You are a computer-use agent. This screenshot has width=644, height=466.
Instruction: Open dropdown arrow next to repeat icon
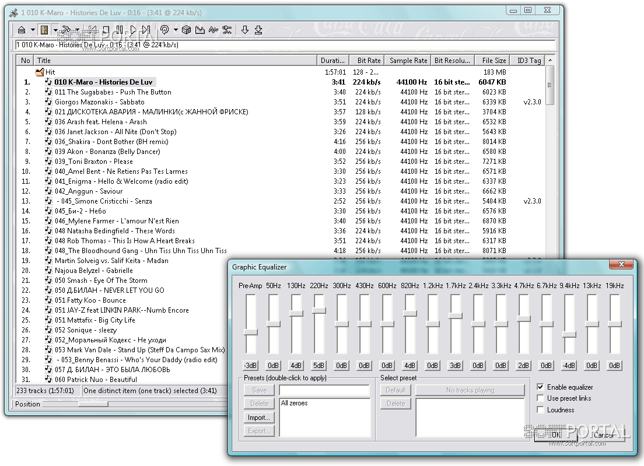coord(176,30)
